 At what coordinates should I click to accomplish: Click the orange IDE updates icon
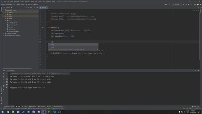click(x=198, y=4)
